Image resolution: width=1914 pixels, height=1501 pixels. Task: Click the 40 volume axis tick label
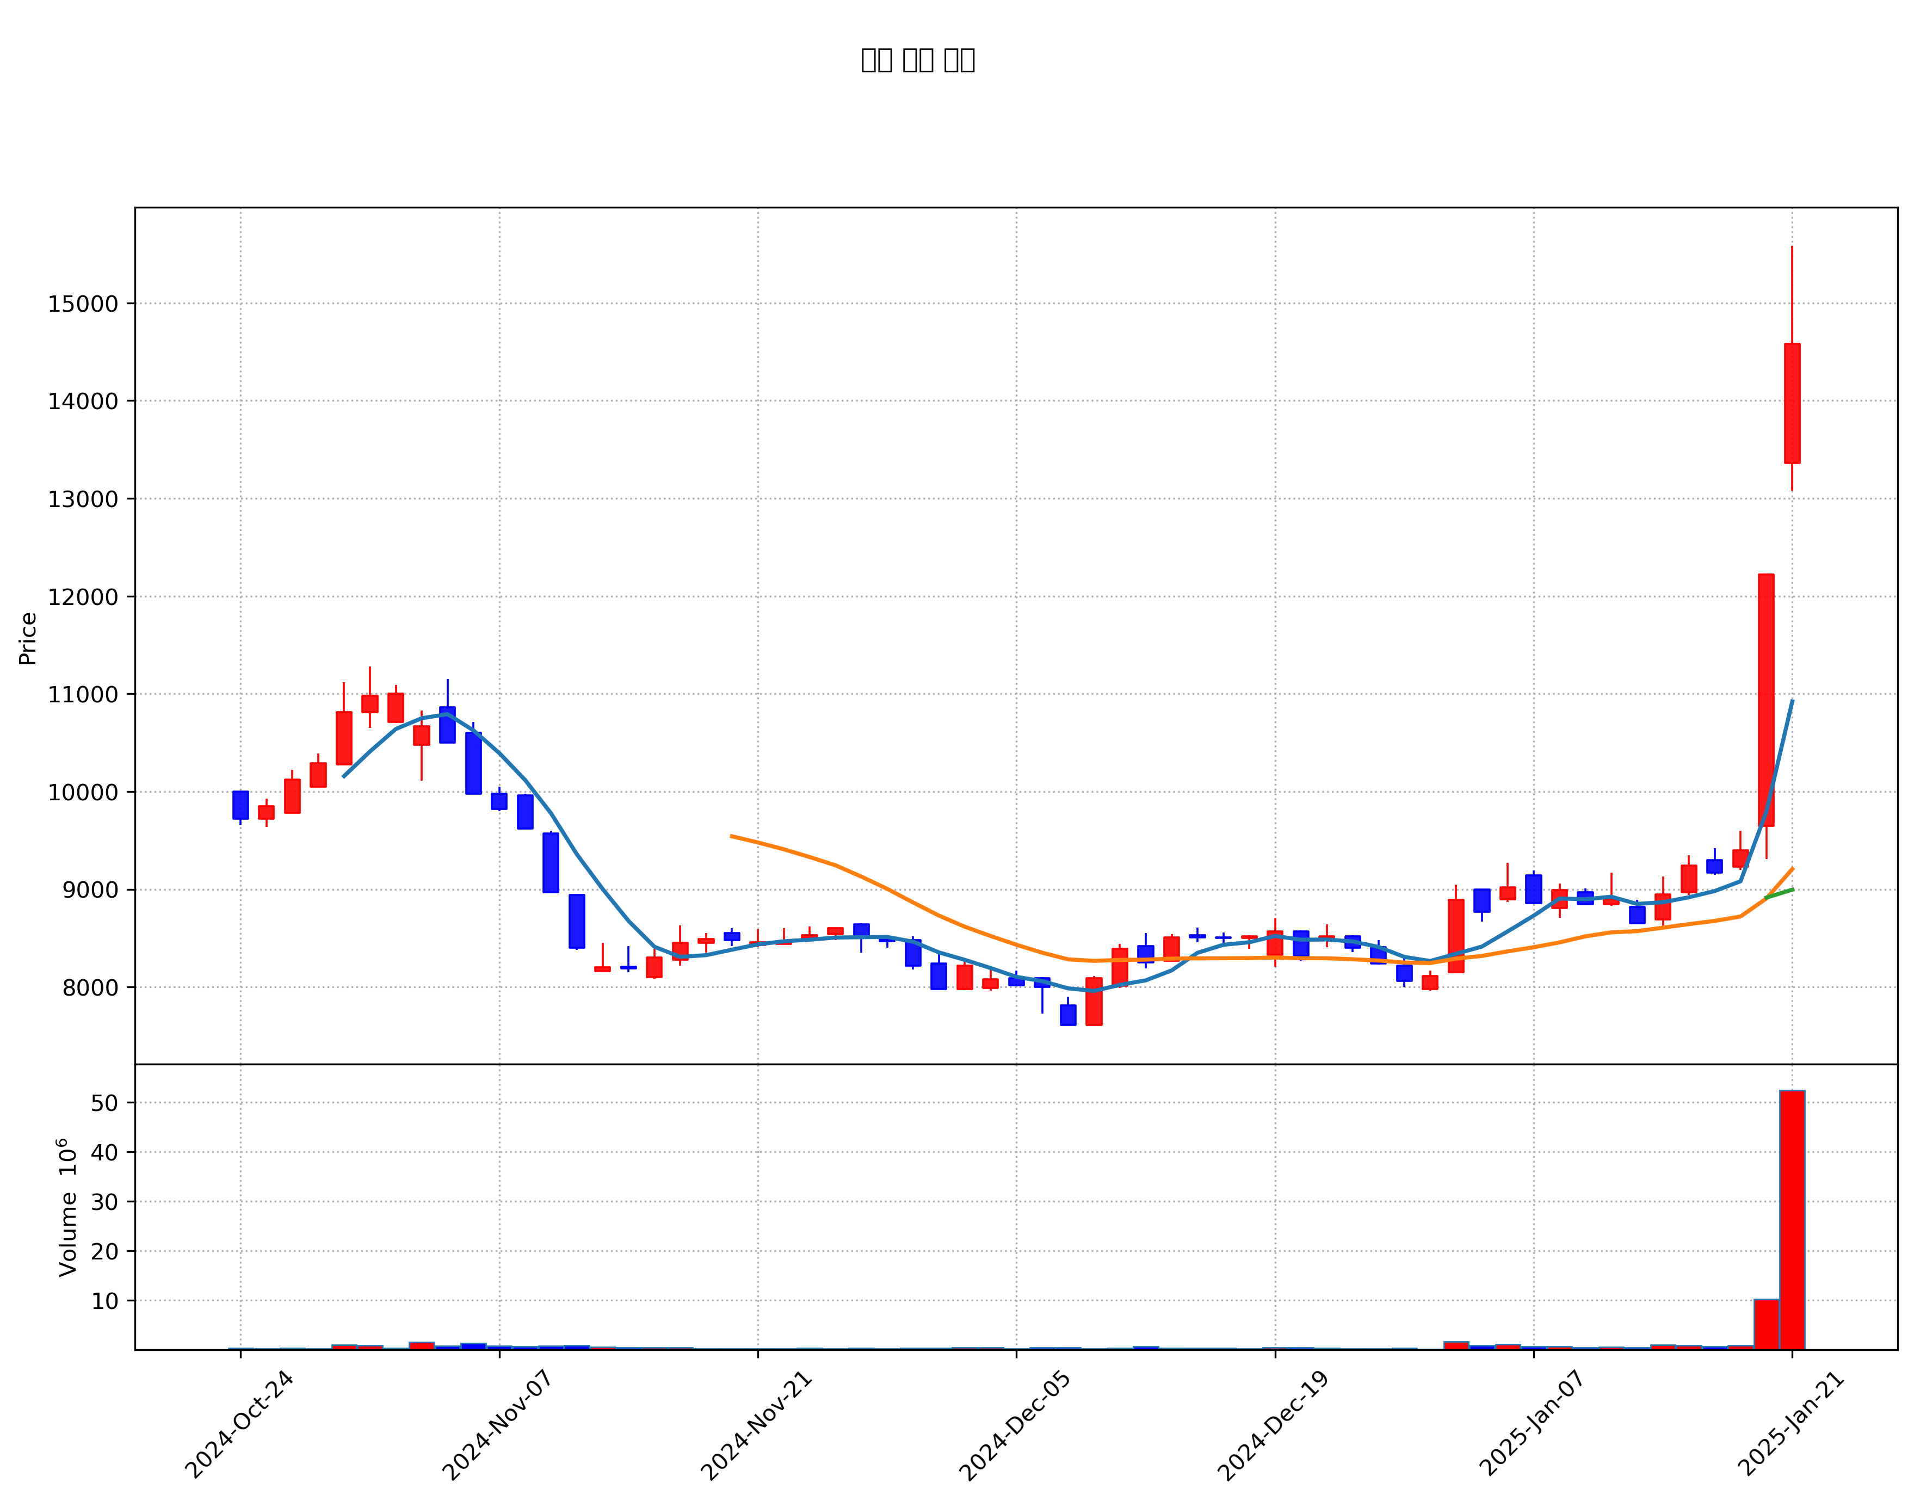point(104,1152)
